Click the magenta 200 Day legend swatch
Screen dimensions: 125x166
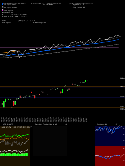[3, 10]
